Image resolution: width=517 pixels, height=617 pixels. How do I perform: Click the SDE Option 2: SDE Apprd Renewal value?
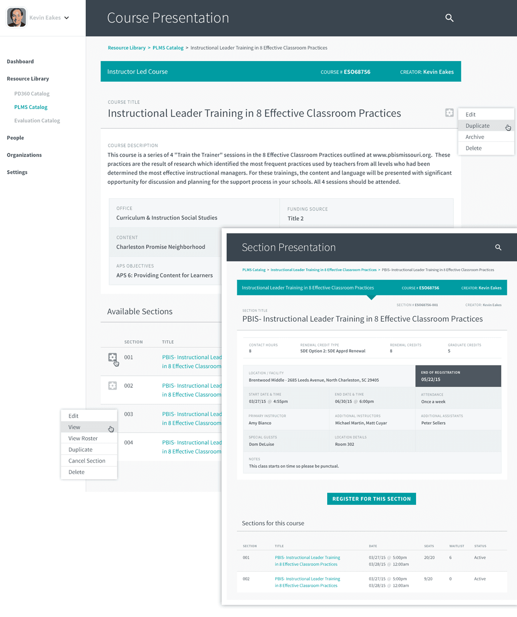[333, 351]
